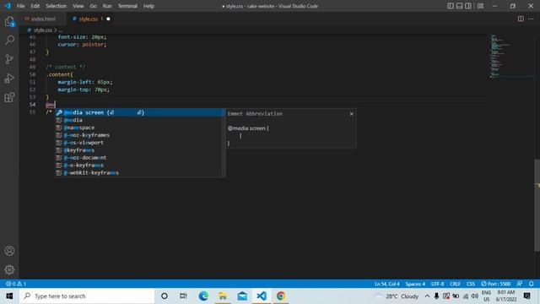Viewport: 540px width, 304px height.
Task: Open the Source Control view
Action: (x=9, y=59)
